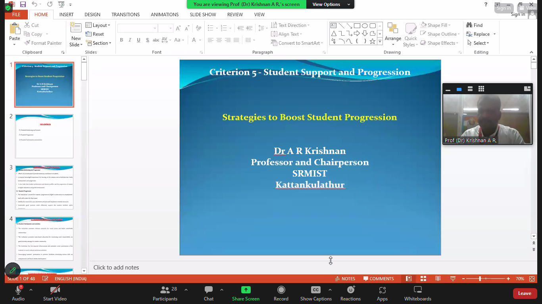Click the green Share Screen icon
Screen dimensions: 542x304
point(246,290)
